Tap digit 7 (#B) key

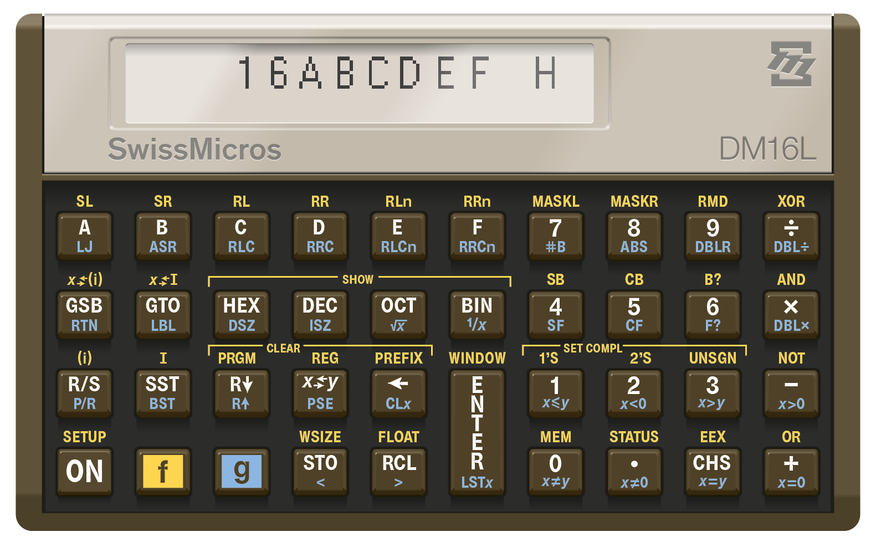pyautogui.click(x=556, y=236)
